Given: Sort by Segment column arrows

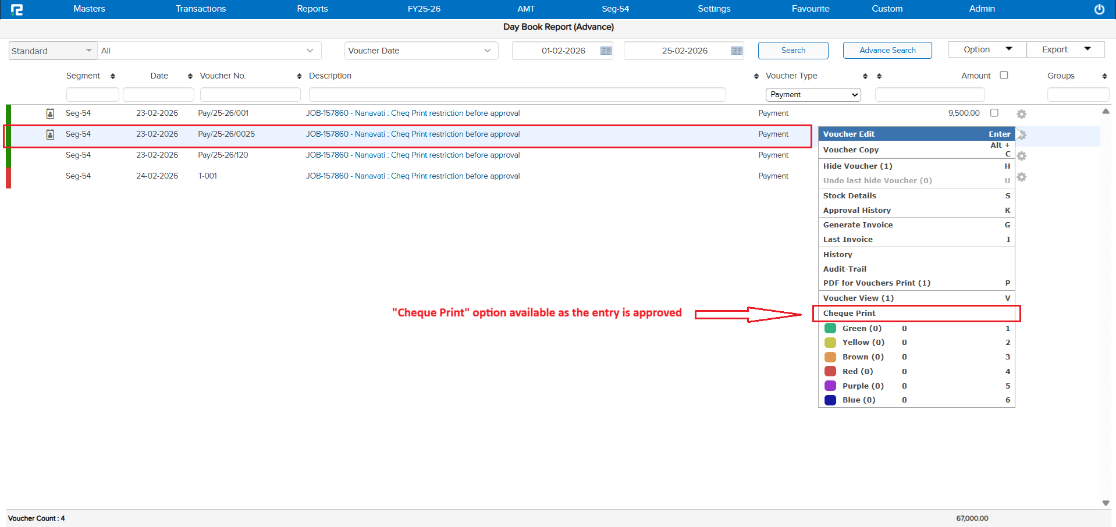Looking at the screenshot, I should tap(113, 76).
